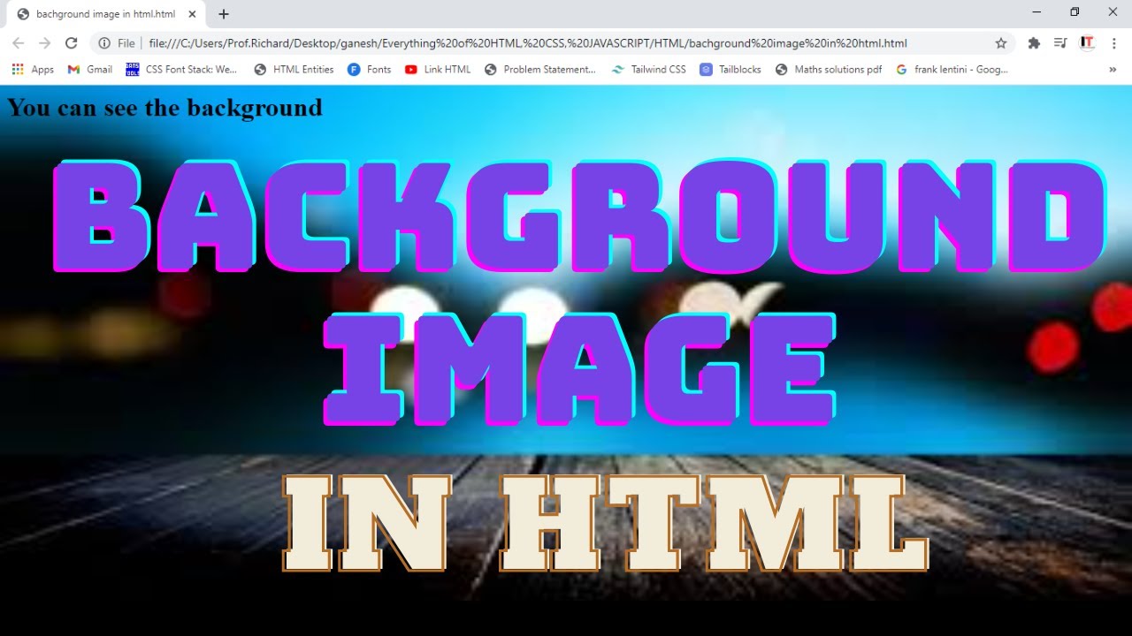Open the media control playlist icon

tap(1060, 43)
